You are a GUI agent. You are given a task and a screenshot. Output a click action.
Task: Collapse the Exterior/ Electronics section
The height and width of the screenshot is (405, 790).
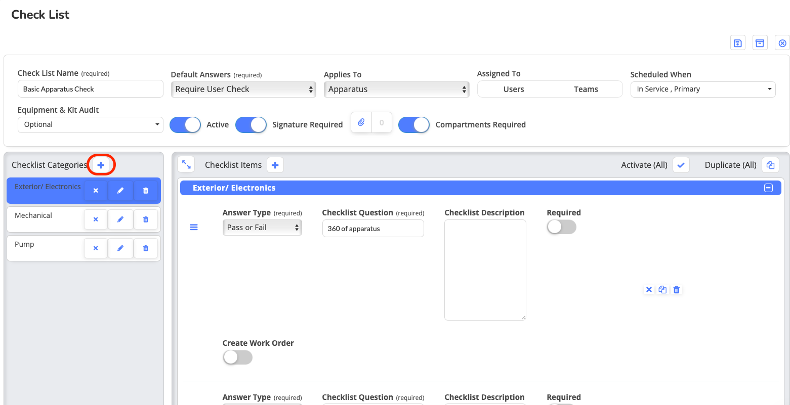(768, 188)
